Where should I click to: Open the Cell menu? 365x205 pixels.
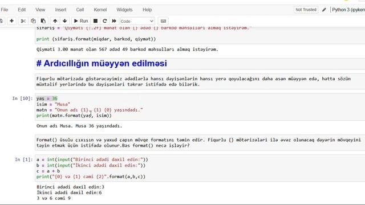(x=80, y=10)
